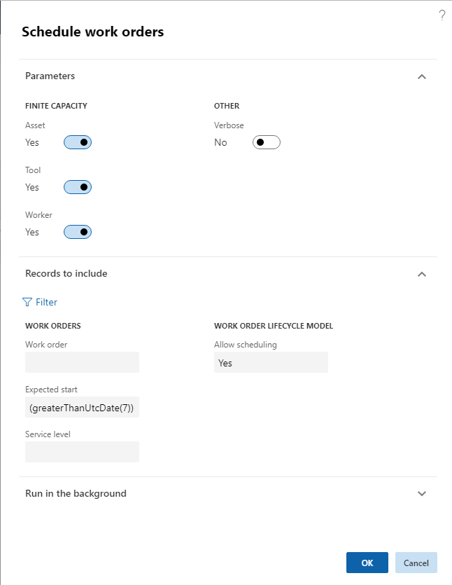The height and width of the screenshot is (585, 452).
Task: Open help via the question mark icon
Action: tap(442, 15)
